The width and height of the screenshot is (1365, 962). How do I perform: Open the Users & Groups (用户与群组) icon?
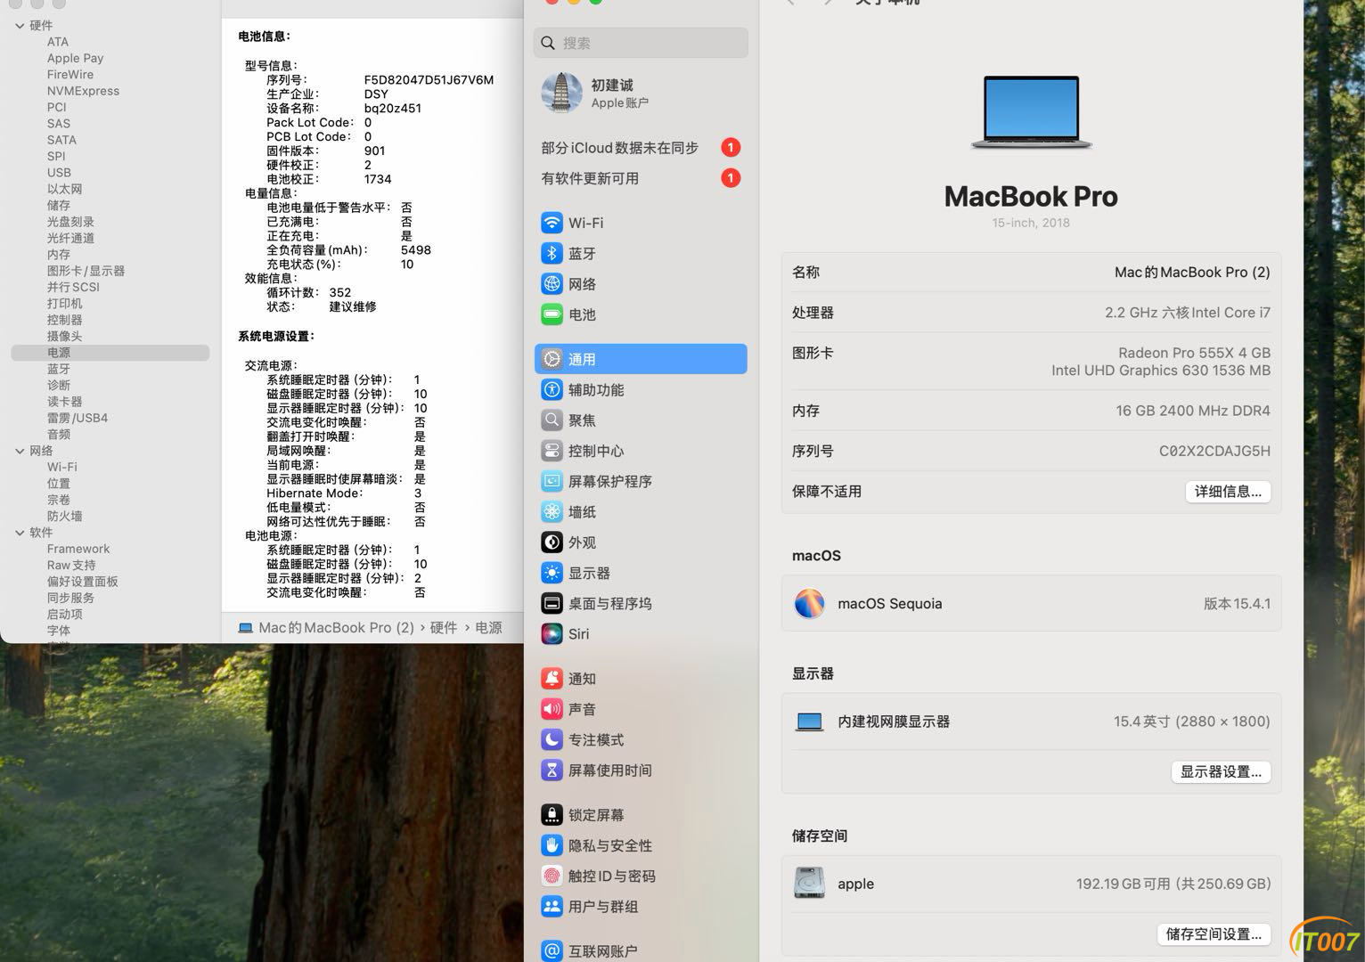coord(552,906)
